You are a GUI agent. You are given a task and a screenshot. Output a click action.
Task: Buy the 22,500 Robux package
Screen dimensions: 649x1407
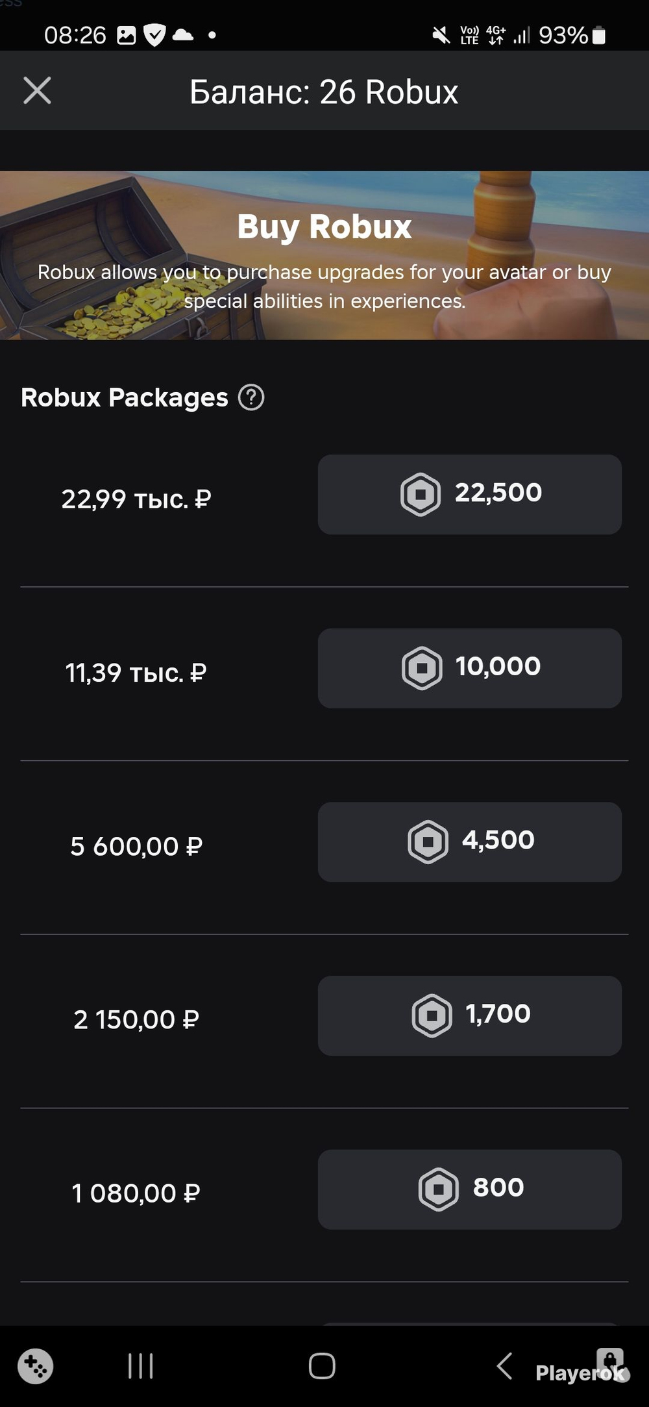pos(469,494)
